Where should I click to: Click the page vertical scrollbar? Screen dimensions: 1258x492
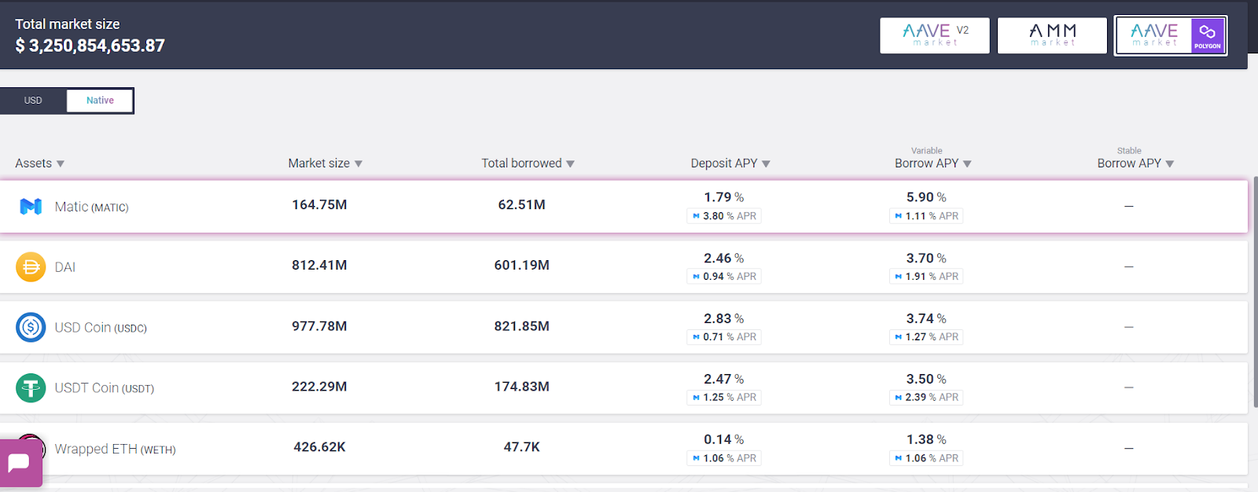1254,291
